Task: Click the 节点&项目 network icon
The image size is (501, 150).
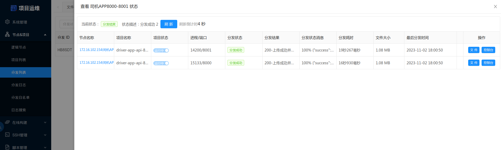Action: (x=7, y=34)
